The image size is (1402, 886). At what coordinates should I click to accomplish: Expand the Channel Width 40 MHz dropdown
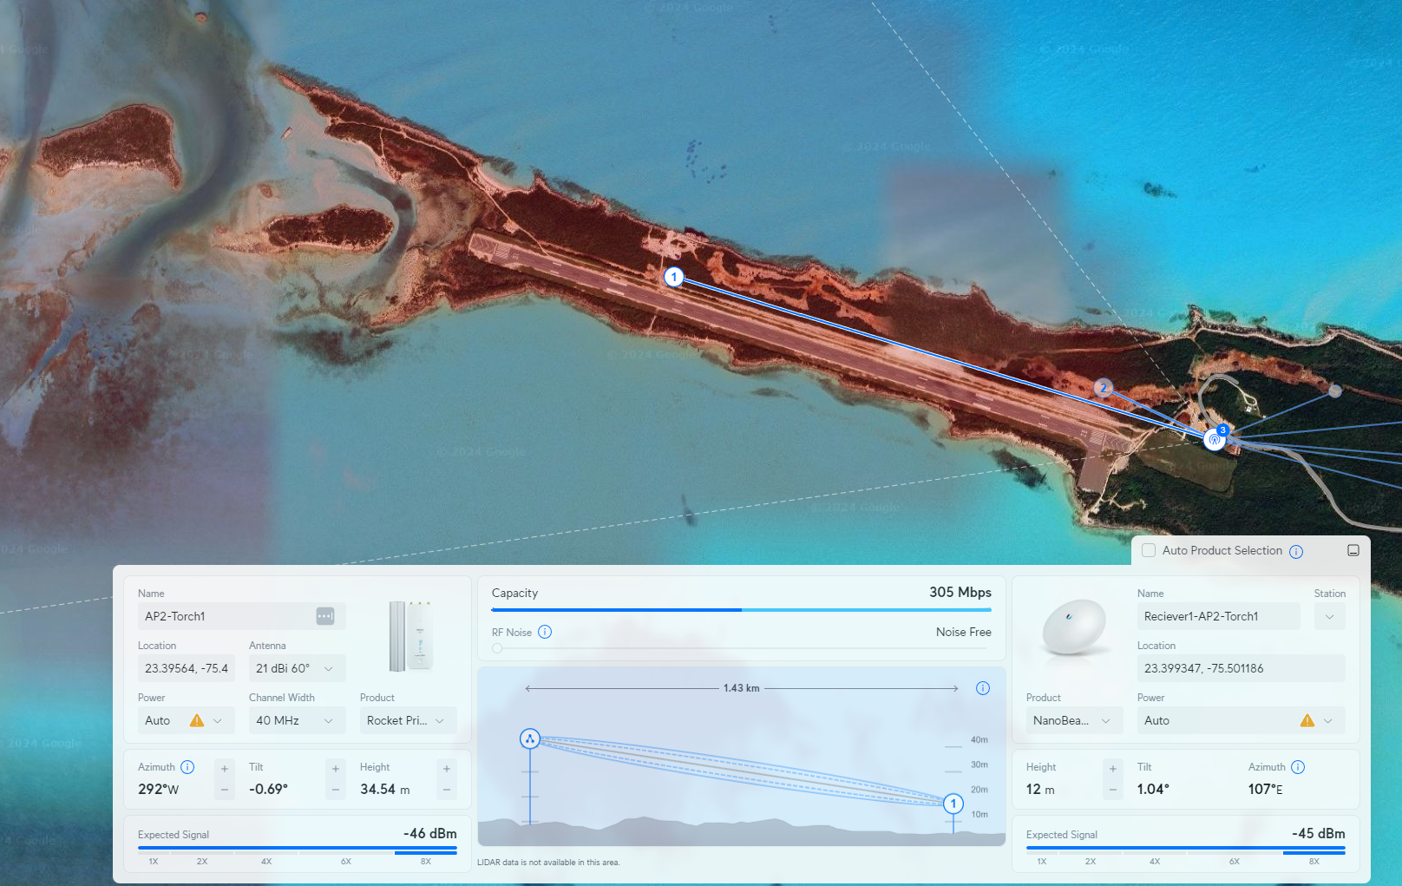(296, 720)
